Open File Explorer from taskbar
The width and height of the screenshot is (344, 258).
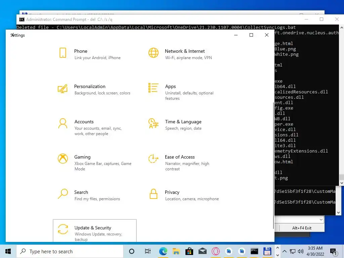tap(176, 251)
